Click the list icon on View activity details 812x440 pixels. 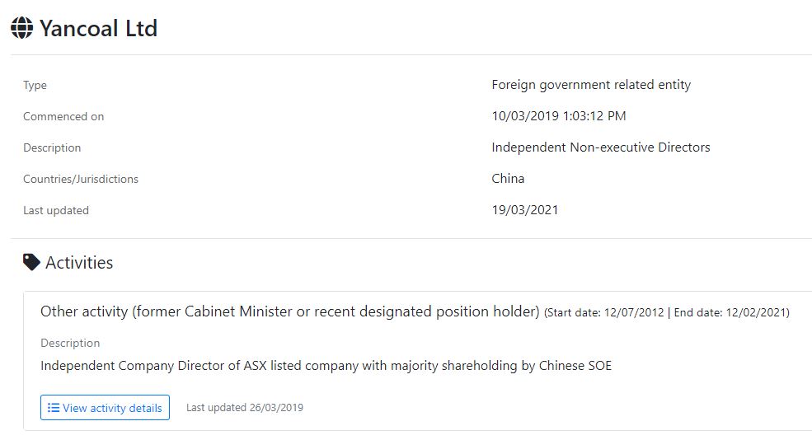tap(54, 408)
